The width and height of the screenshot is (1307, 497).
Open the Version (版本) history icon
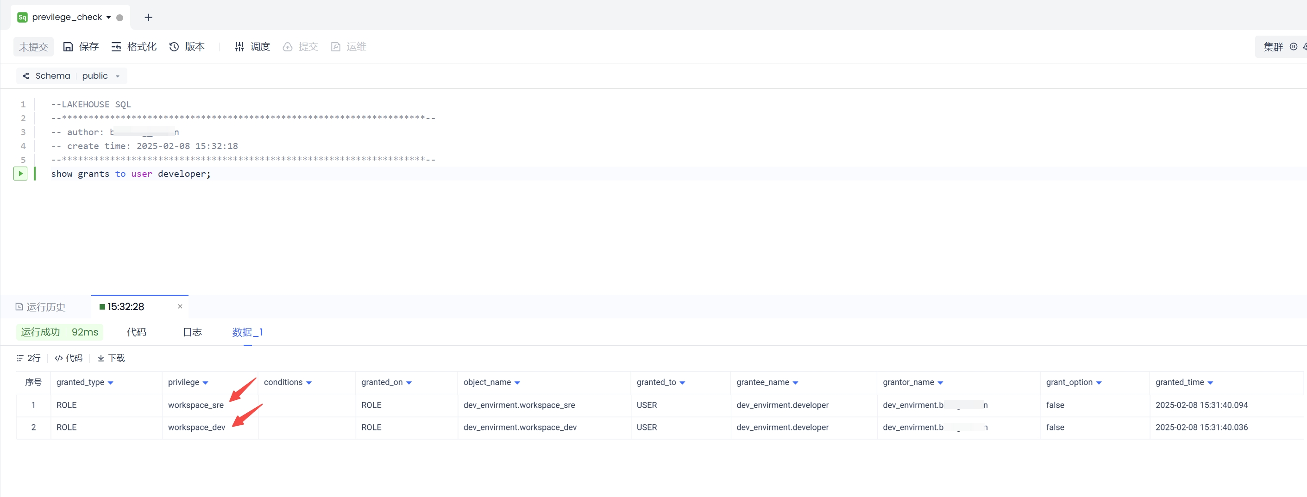pos(174,47)
